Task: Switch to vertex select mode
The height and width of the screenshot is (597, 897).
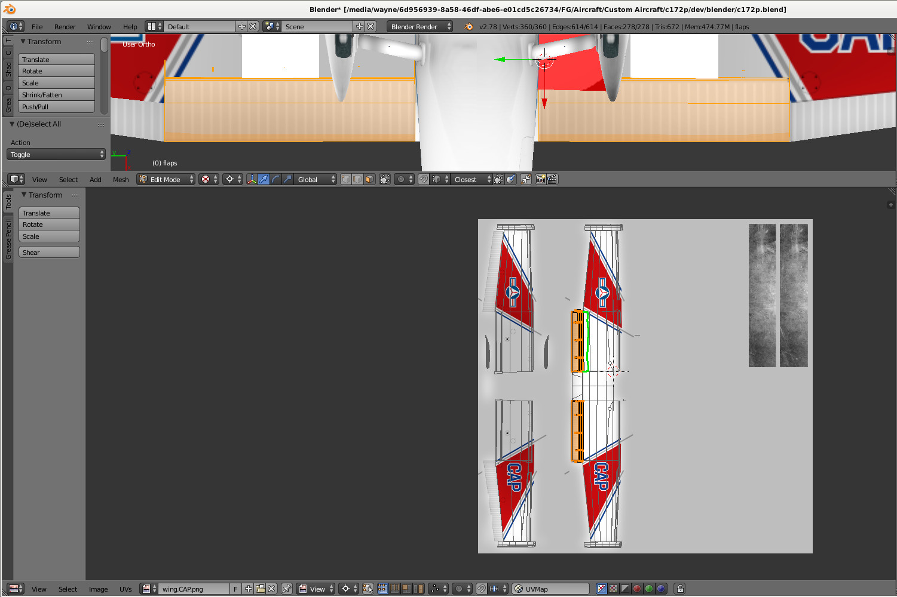Action: (x=346, y=179)
